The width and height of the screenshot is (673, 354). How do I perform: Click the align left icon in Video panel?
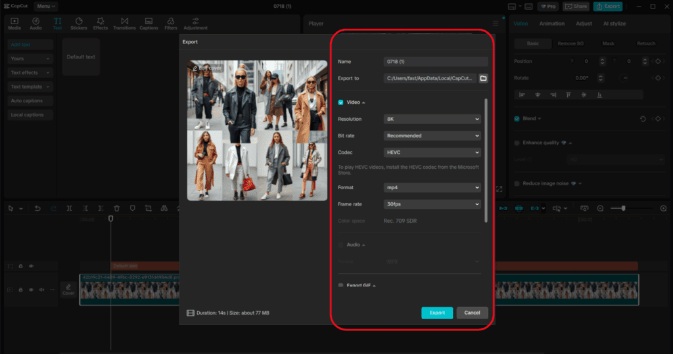(522, 95)
